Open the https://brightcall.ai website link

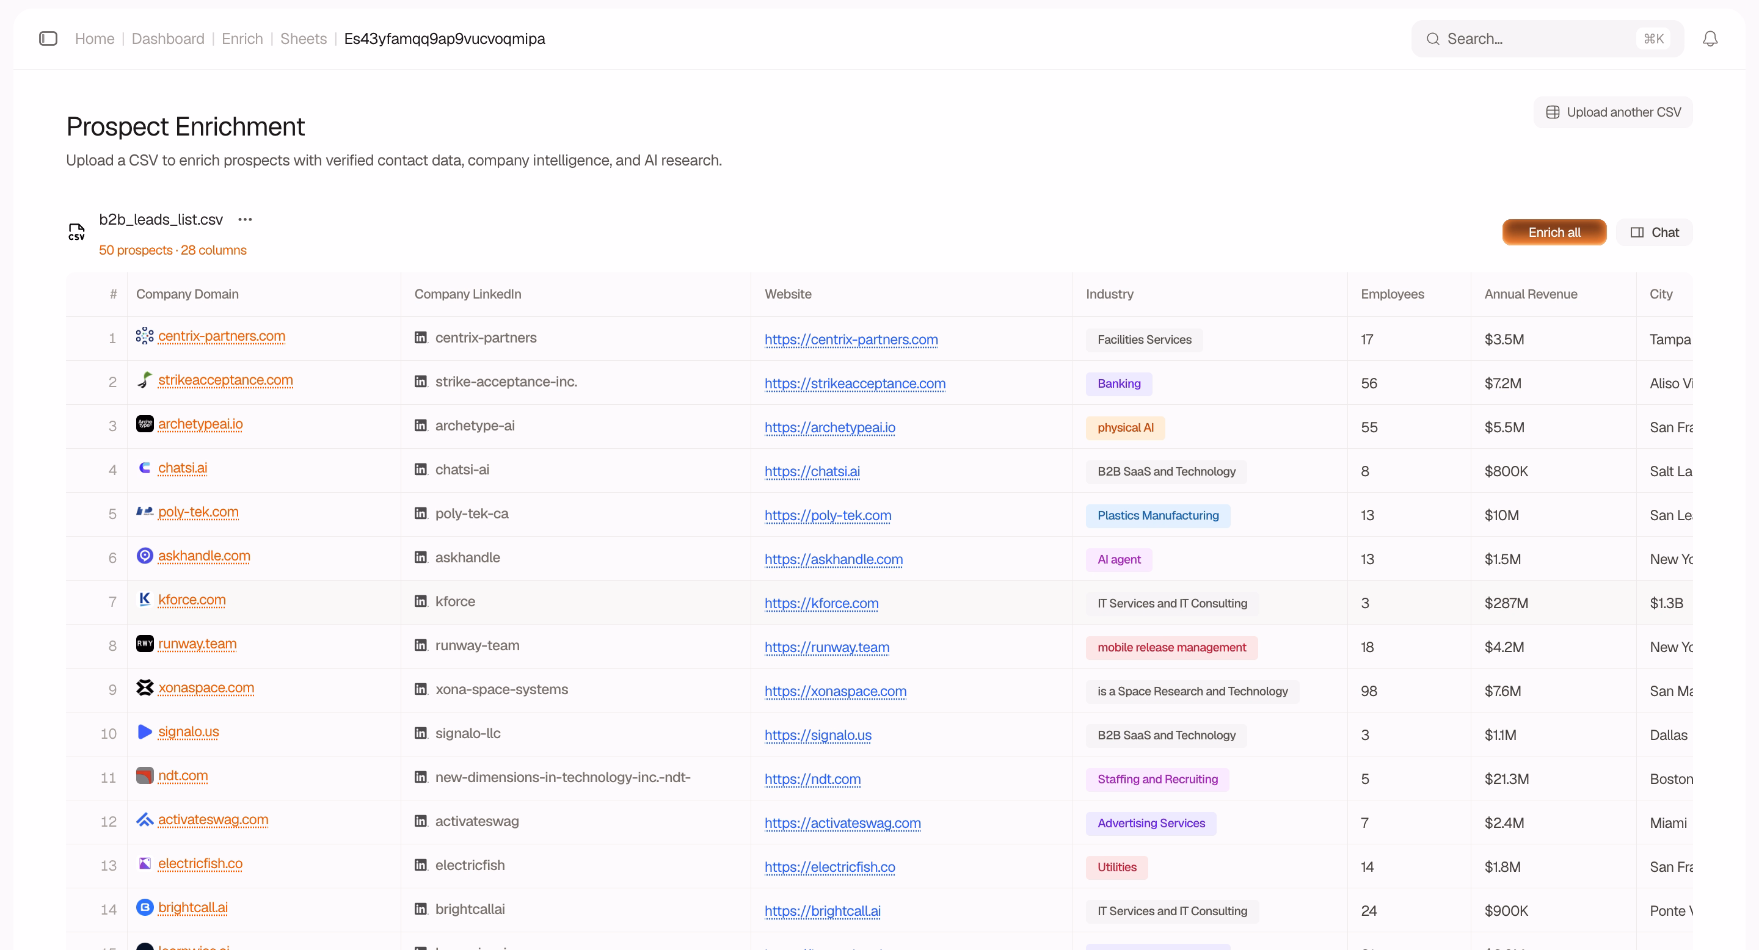pyautogui.click(x=823, y=910)
